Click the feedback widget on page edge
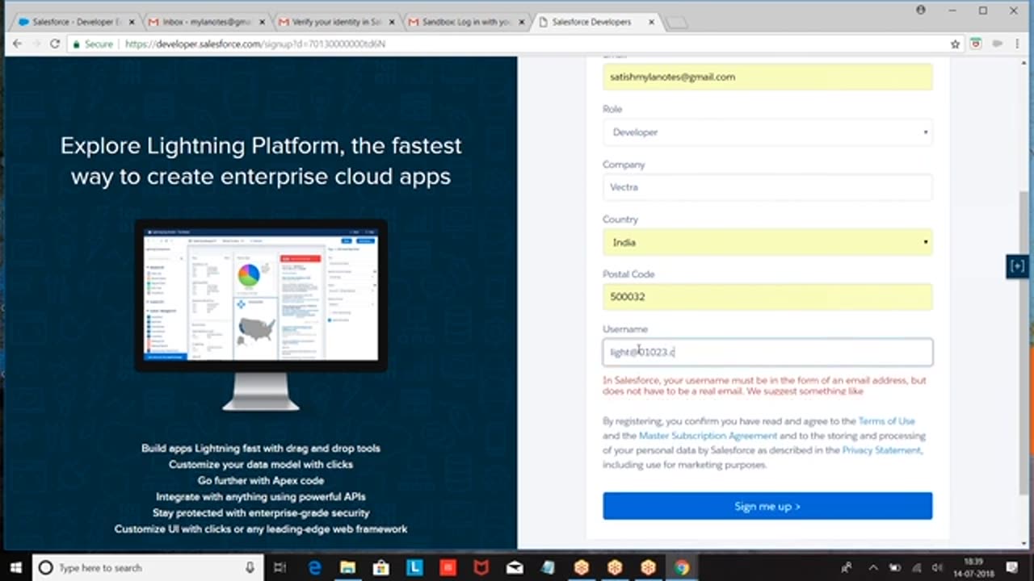 click(1017, 266)
